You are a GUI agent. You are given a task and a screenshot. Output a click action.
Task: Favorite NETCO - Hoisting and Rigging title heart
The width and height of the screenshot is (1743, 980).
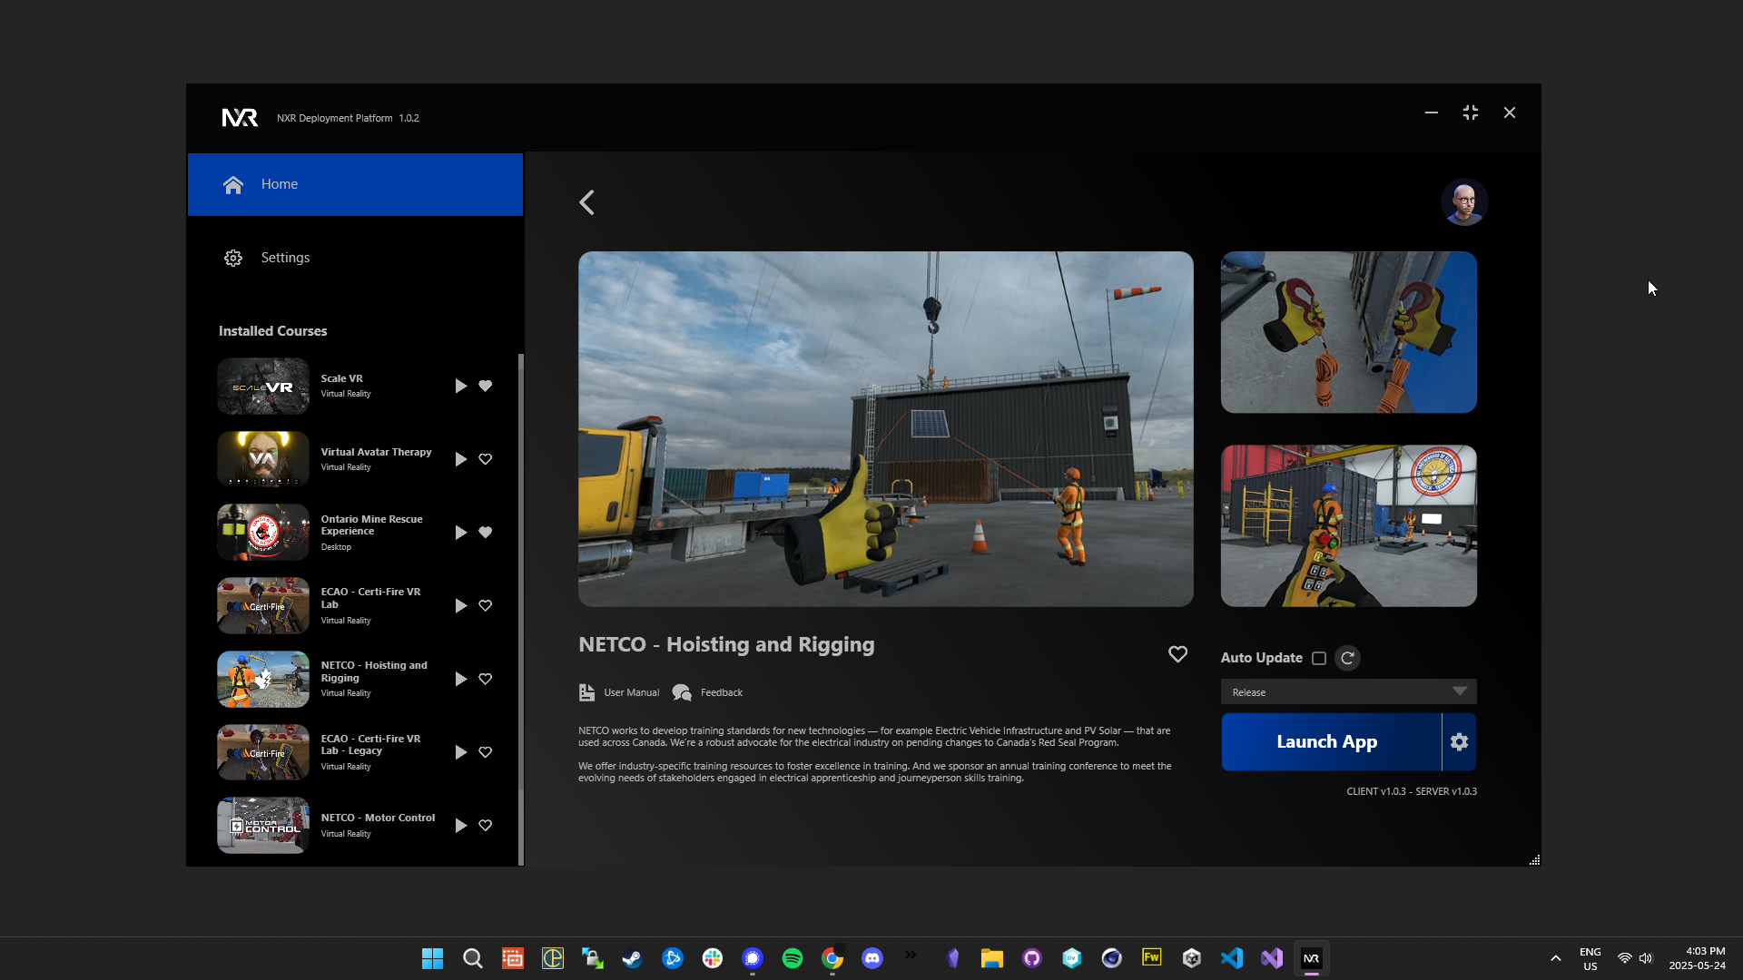(1177, 654)
